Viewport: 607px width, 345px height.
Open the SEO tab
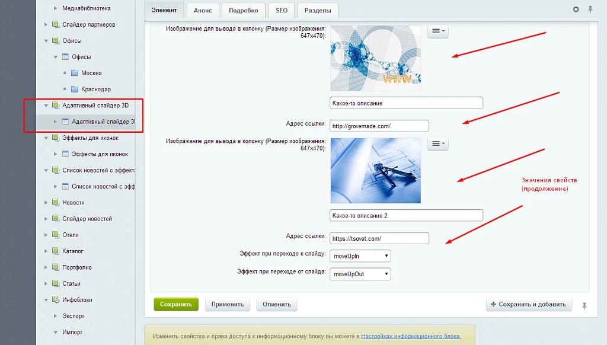[282, 11]
